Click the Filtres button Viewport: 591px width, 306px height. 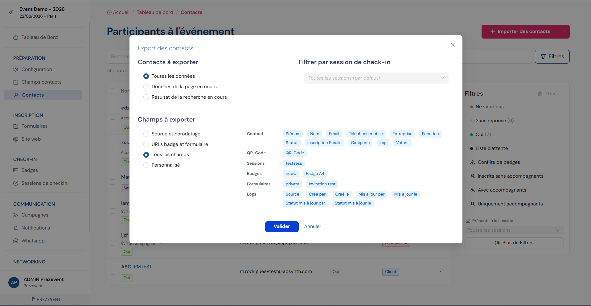pos(552,56)
